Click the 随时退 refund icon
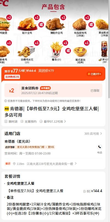This screenshot has width=110, height=222. click(6, 122)
